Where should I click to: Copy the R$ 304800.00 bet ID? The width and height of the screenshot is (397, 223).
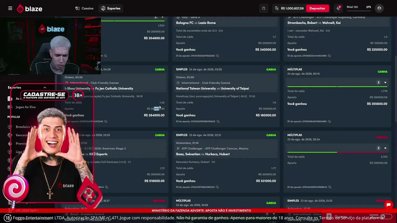coord(105,56)
